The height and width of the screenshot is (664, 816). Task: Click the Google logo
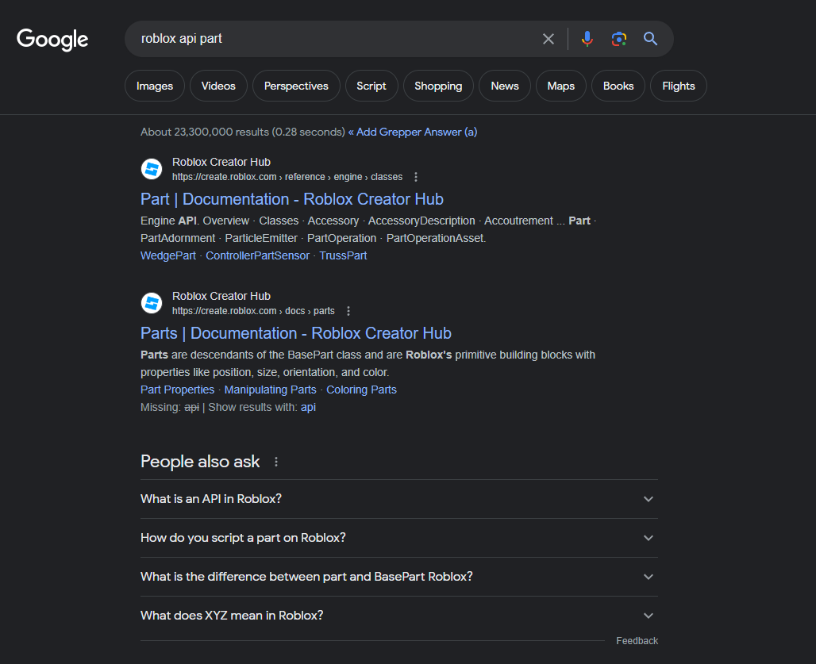click(x=52, y=39)
